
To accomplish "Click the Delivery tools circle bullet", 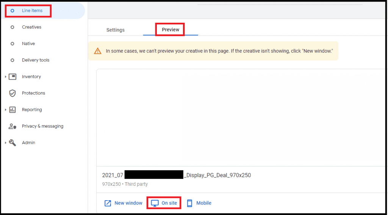I will click(x=13, y=60).
